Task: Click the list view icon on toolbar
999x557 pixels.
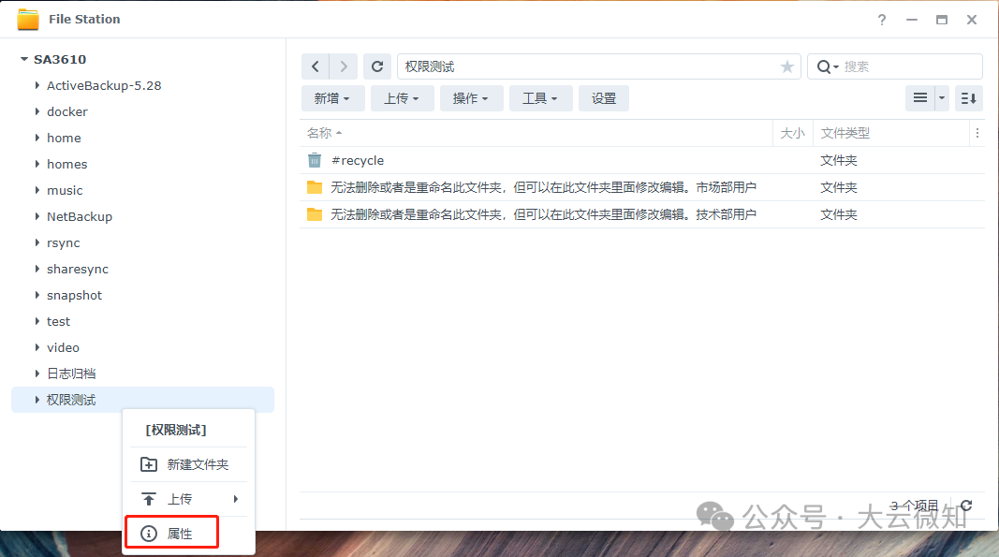Action: coord(920,97)
